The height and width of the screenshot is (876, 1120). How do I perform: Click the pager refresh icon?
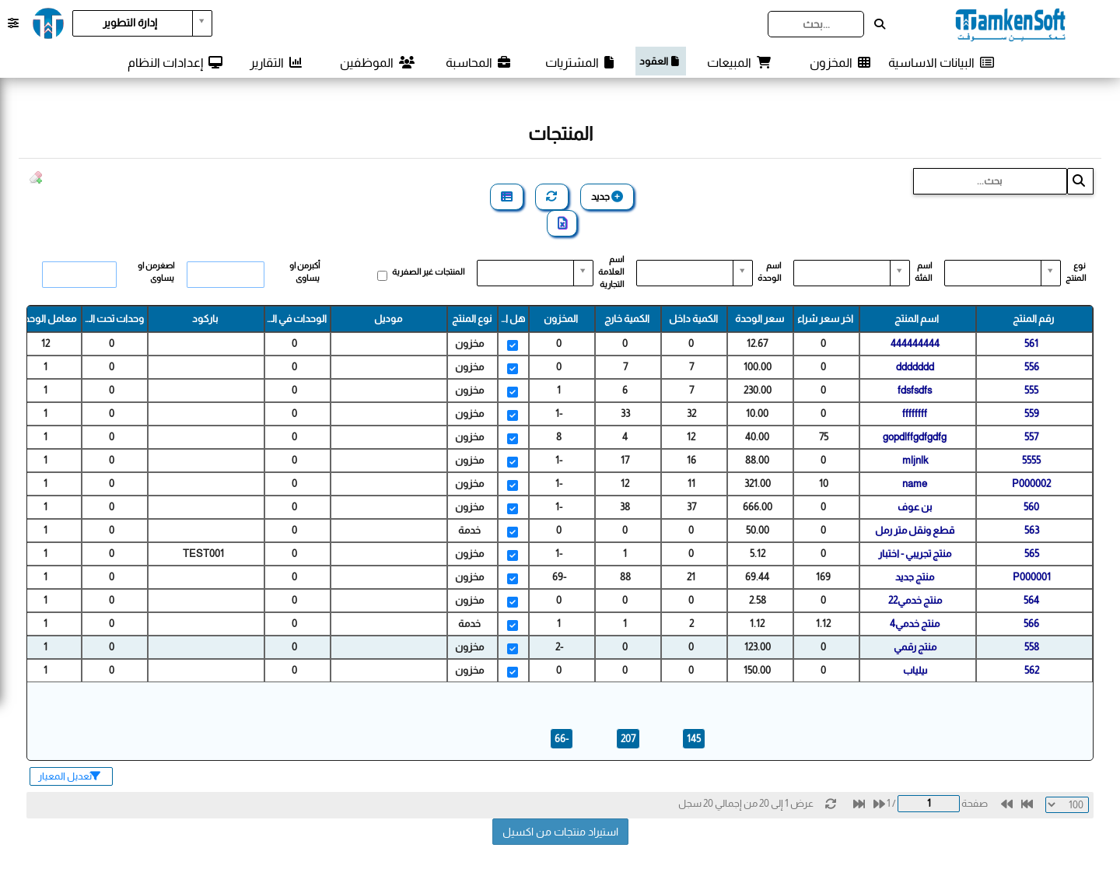(x=831, y=804)
